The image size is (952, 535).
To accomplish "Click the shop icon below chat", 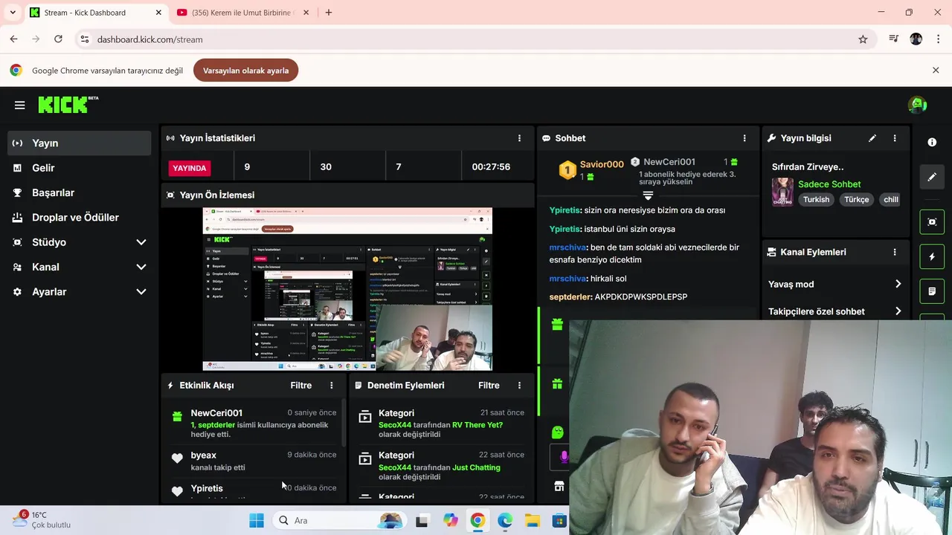I will point(559,486).
